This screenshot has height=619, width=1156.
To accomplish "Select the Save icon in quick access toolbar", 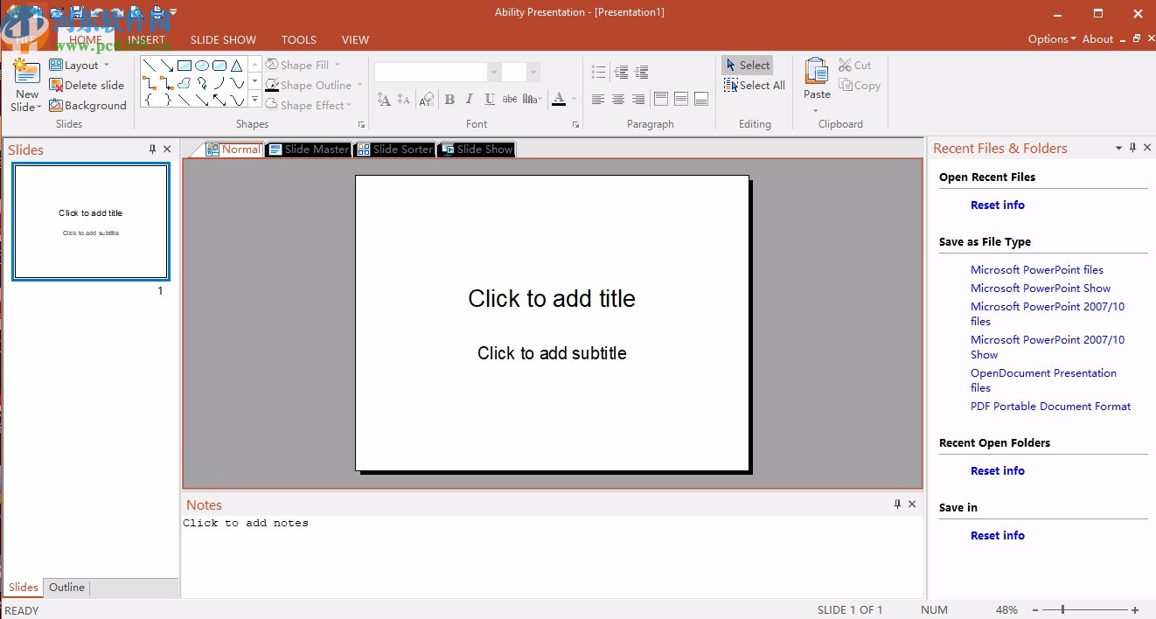I will 77,12.
